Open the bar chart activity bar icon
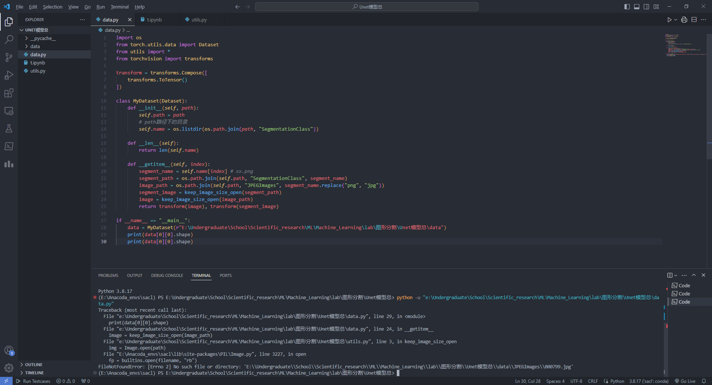The width and height of the screenshot is (712, 385). 9,164
